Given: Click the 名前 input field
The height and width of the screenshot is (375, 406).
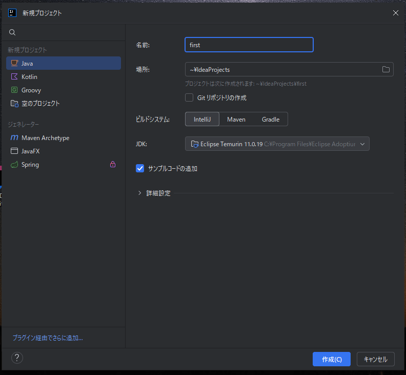Looking at the screenshot, I should point(249,45).
